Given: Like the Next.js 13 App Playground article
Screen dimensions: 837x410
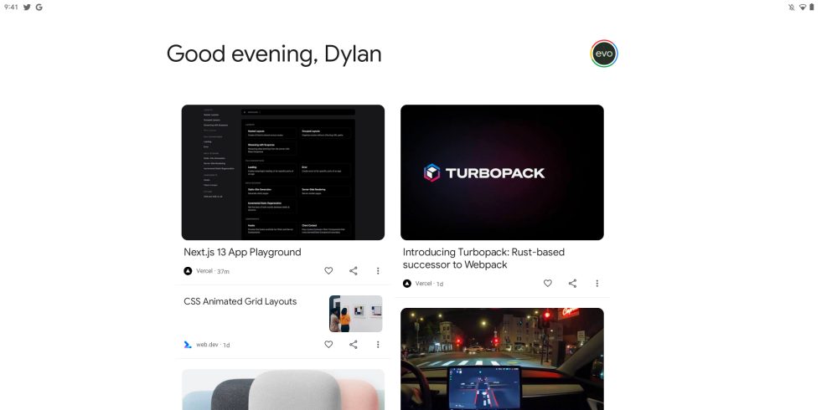Looking at the screenshot, I should 328,271.
